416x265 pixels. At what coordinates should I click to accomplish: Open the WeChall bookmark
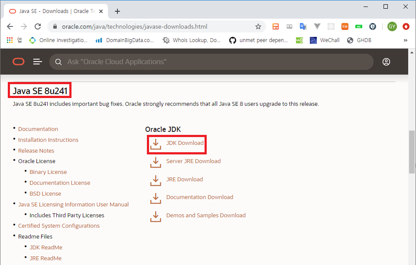pos(325,40)
